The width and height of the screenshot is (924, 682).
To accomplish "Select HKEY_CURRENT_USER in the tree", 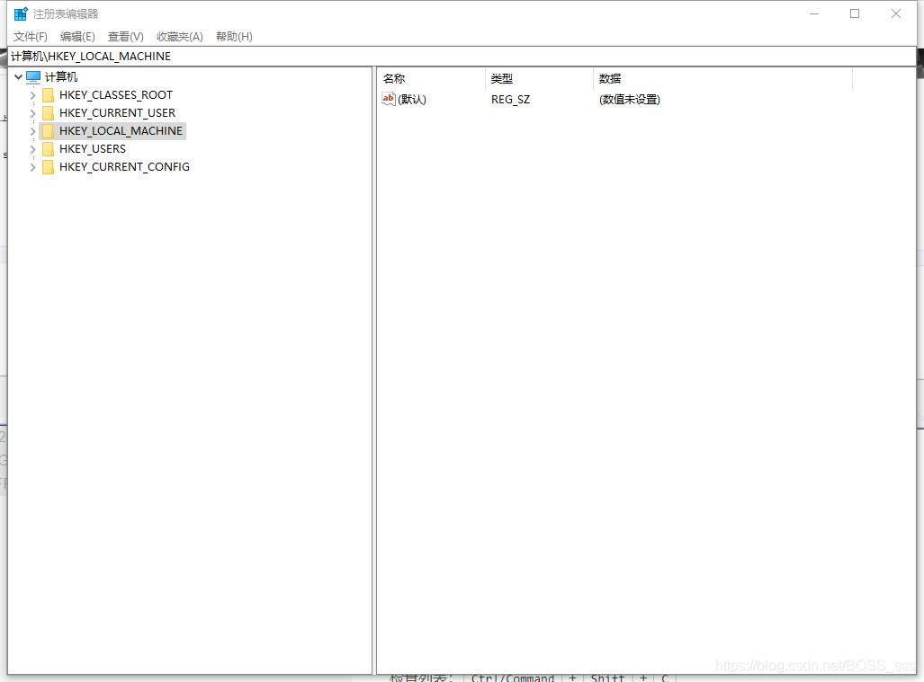I will tap(117, 113).
